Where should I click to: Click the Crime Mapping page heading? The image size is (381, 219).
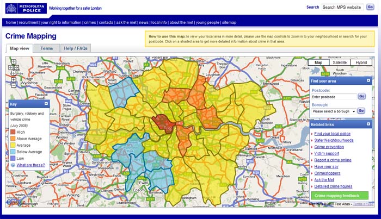pos(31,36)
